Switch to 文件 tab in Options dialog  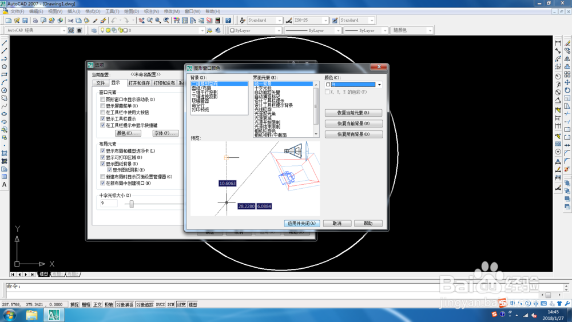tap(100, 83)
